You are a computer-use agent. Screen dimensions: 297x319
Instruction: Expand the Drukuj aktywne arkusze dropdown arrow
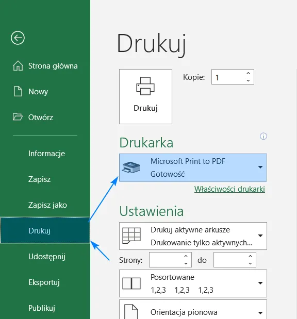(x=260, y=236)
